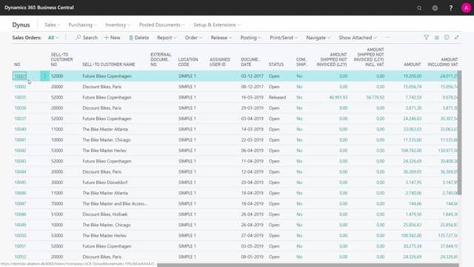Collapse page with the arrows icon
Image resolution: width=474 pixels, height=267 pixels.
pyautogui.click(x=456, y=38)
